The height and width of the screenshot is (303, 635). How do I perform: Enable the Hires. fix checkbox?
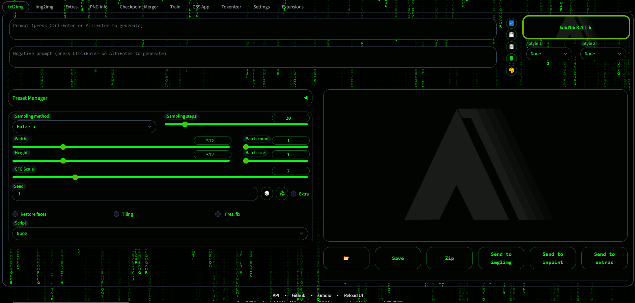click(x=218, y=214)
